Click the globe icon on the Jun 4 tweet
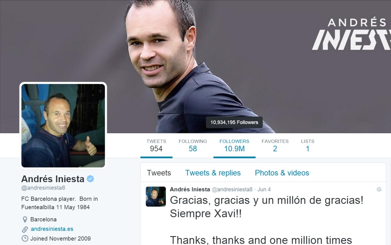The height and width of the screenshot is (245, 391). [379, 189]
